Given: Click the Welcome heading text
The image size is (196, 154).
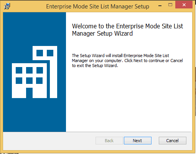Looking at the screenshot, I should click(127, 30).
